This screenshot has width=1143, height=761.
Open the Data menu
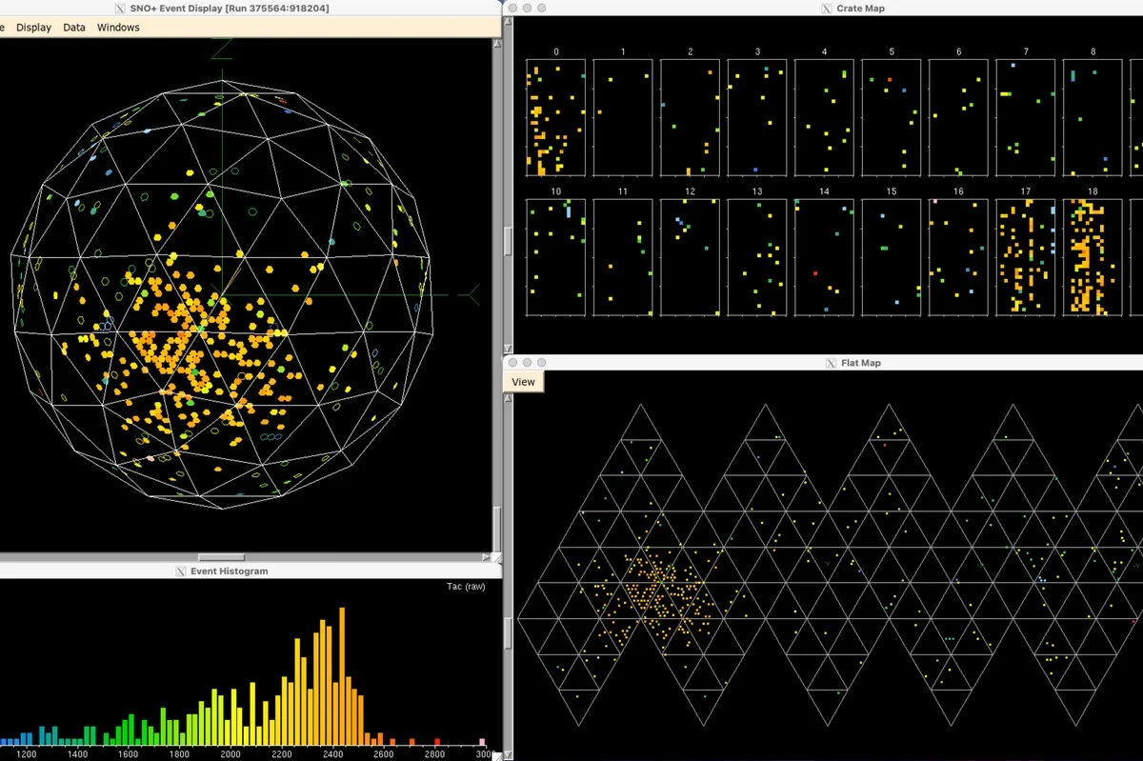pos(74,28)
